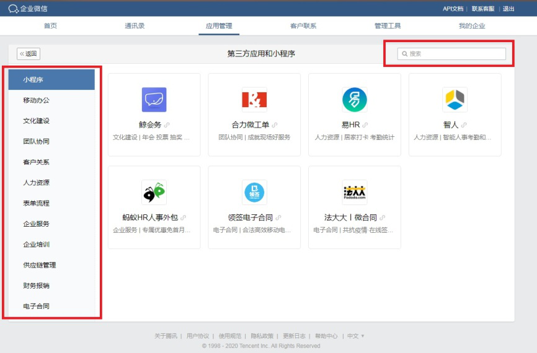
Task: Select 人力资源 category in sidebar
Action: click(37, 183)
